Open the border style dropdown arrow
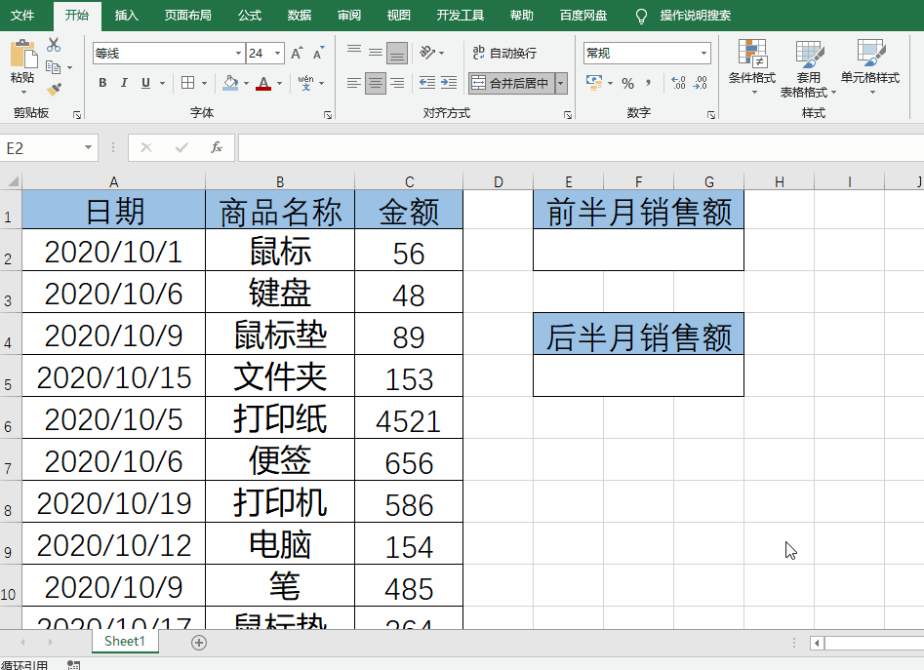Viewport: 924px width, 670px height. (205, 83)
